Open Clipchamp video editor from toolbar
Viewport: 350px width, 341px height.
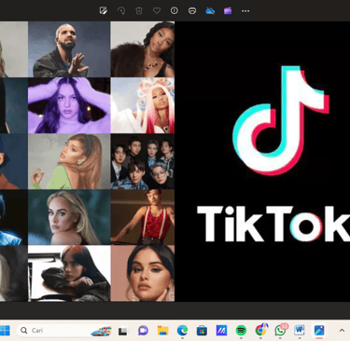228,11
